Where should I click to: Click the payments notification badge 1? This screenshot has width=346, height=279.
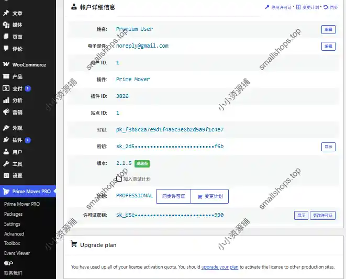click(x=28, y=88)
